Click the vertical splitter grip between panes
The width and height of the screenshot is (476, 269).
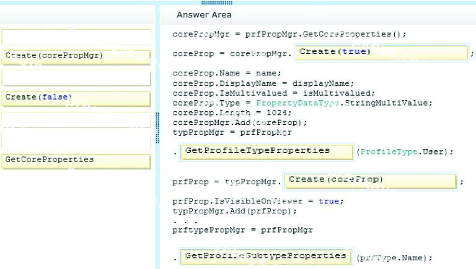click(x=157, y=127)
